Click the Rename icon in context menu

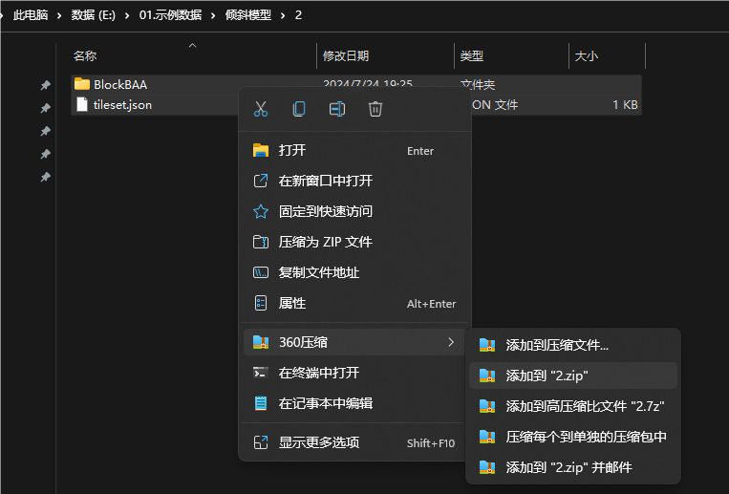pos(337,109)
